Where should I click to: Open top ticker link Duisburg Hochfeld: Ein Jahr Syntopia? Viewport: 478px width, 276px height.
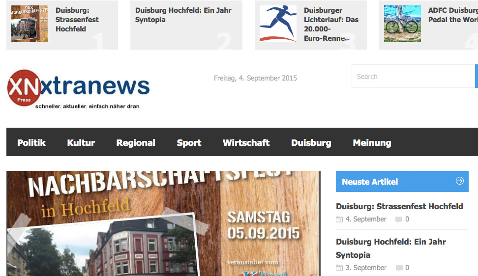[x=183, y=15]
